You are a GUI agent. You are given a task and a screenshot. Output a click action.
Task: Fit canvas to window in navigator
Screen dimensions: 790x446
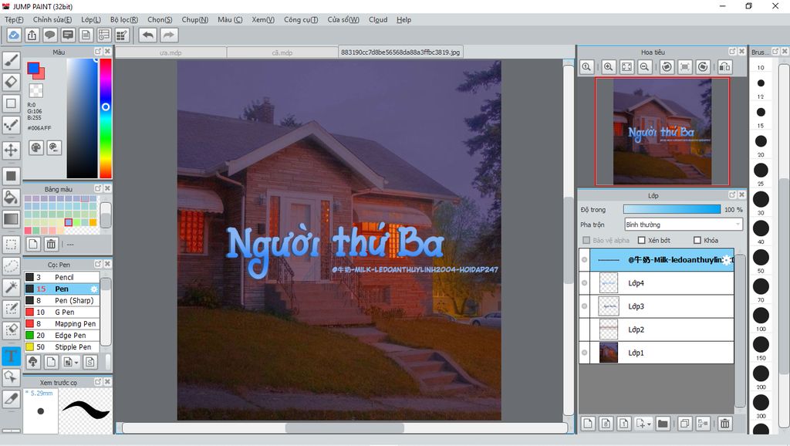(x=626, y=67)
